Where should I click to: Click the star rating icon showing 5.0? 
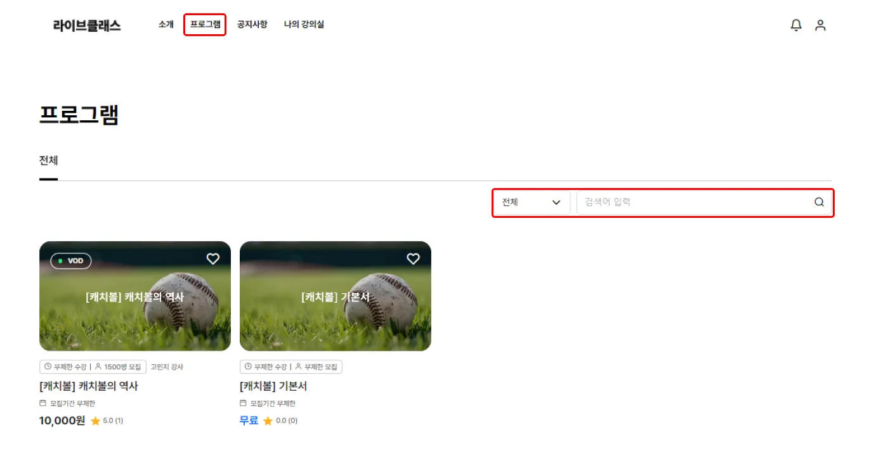tap(96, 421)
